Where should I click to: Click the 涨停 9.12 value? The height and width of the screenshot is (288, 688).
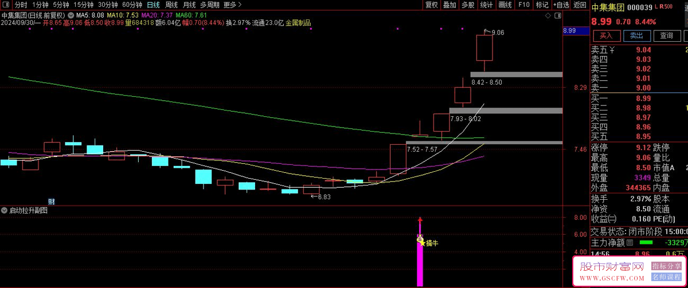point(643,147)
